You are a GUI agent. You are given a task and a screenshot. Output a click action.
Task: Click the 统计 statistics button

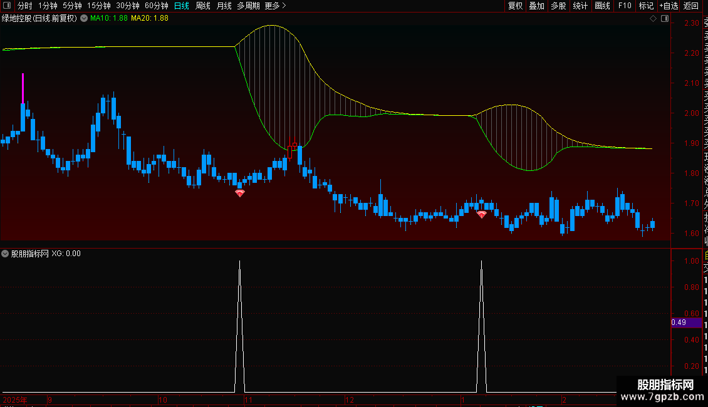click(580, 6)
